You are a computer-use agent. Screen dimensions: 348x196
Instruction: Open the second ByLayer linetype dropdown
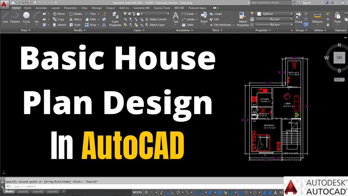(x=274, y=25)
